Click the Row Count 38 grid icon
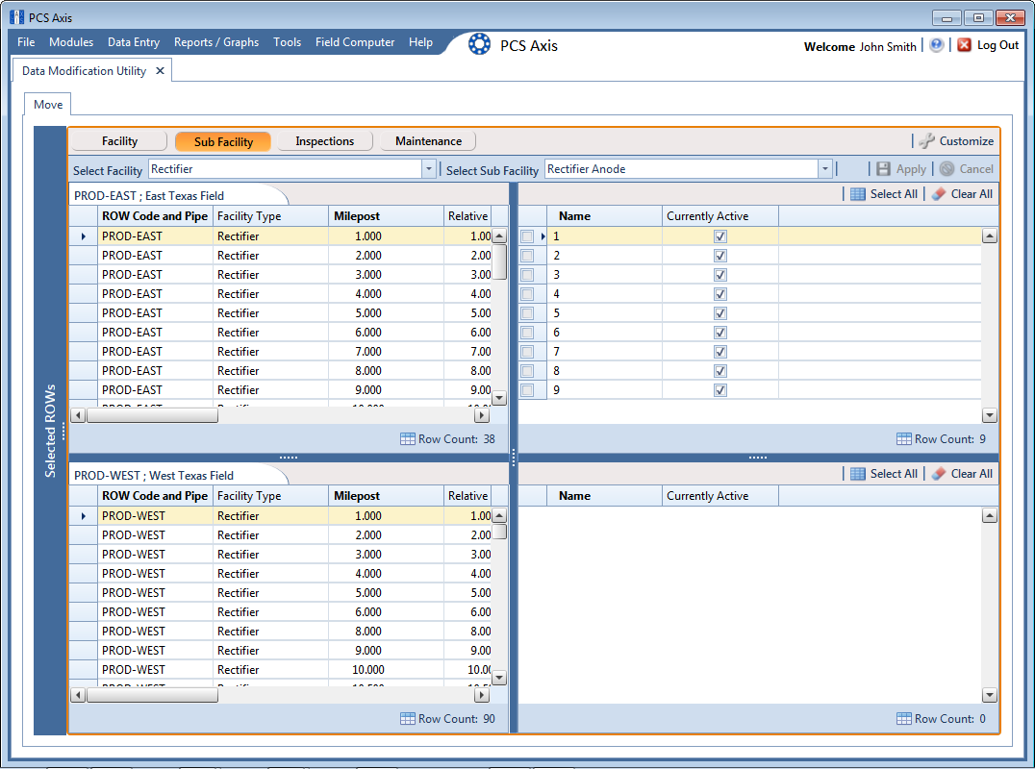1035x769 pixels. pyautogui.click(x=408, y=438)
